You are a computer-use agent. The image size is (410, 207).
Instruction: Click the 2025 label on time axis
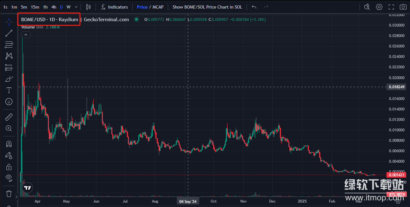tap(302, 201)
